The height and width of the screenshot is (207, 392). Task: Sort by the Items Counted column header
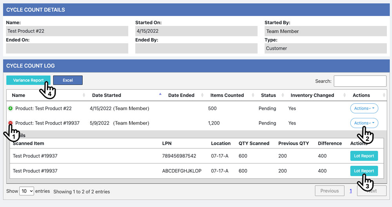tap(227, 95)
